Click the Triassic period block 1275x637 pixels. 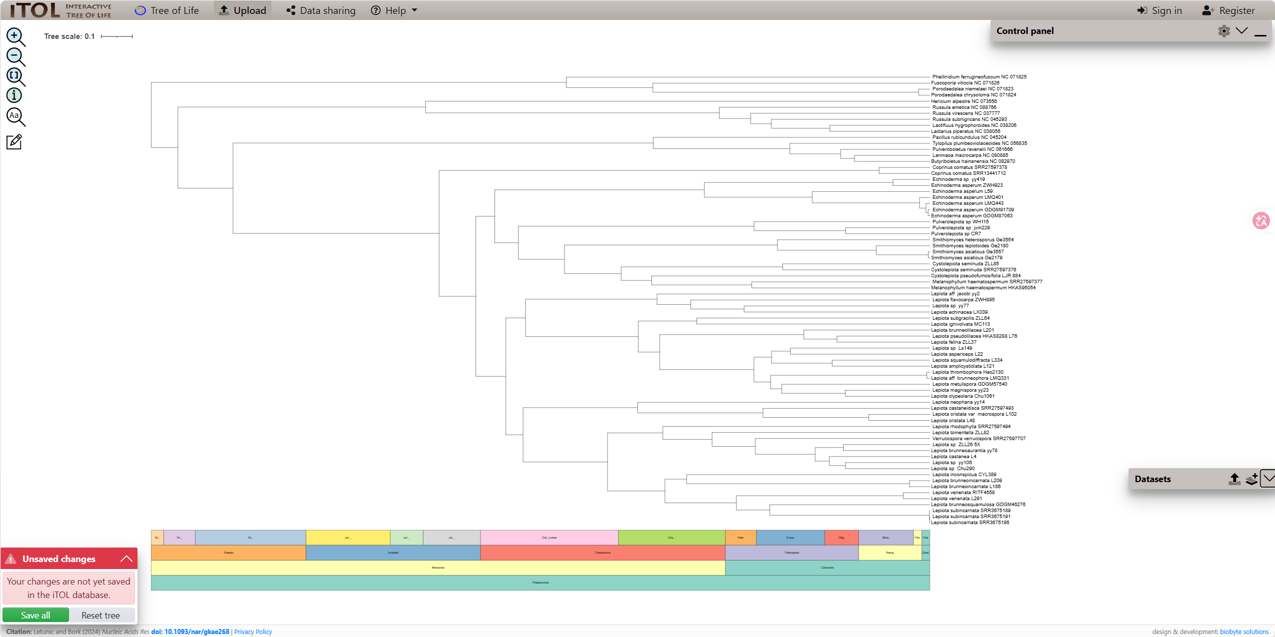tap(228, 553)
